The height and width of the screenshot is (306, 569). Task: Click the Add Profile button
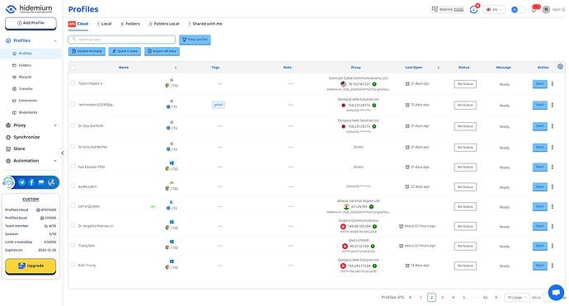click(x=31, y=23)
